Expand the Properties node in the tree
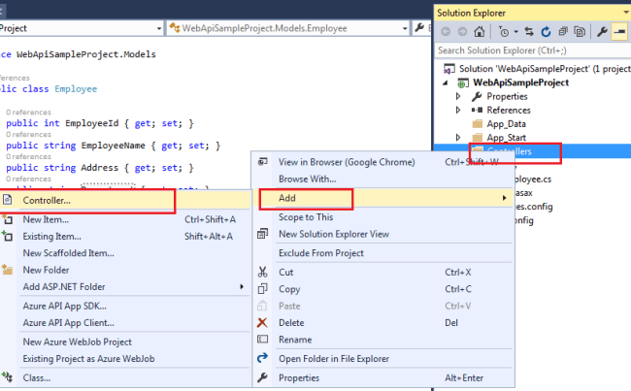 click(x=458, y=97)
